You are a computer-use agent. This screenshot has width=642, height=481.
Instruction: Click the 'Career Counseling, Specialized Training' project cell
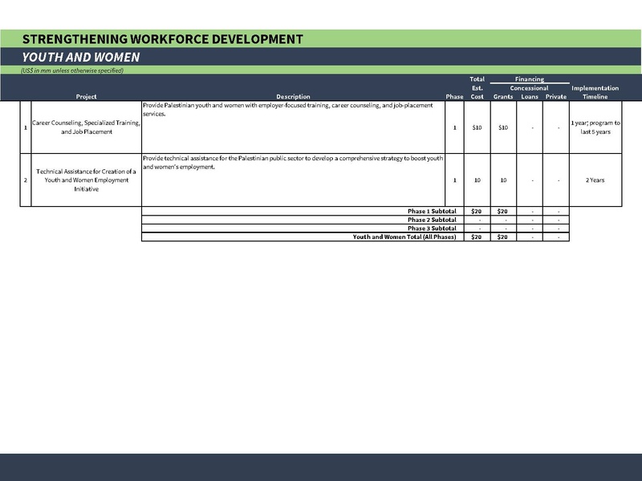tap(86, 127)
